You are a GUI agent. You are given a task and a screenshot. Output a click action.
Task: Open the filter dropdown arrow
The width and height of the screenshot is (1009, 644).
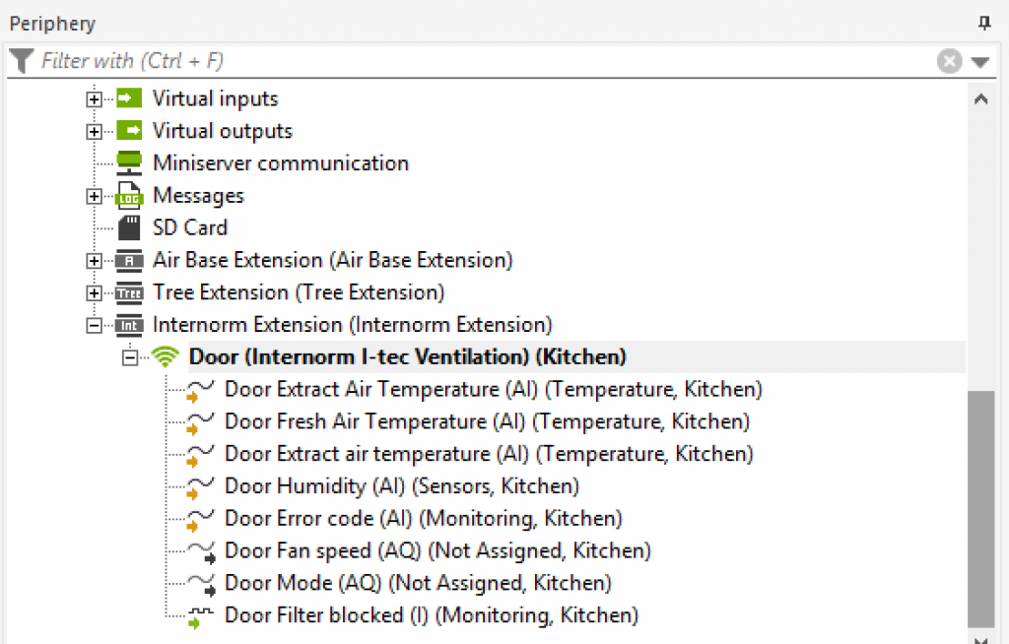[978, 61]
